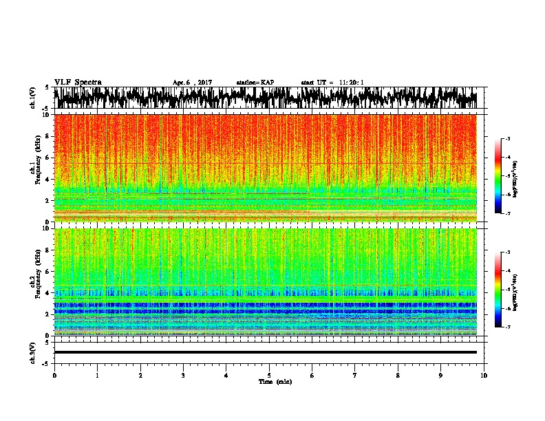Click the ch.1 frequency tick label "4"
Viewport: 545px width, 421px height.
tap(48, 180)
